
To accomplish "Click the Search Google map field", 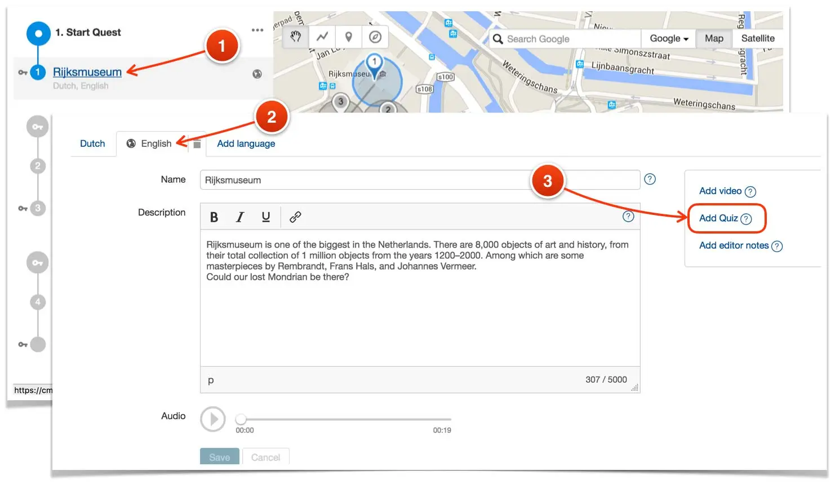I will click(x=565, y=39).
